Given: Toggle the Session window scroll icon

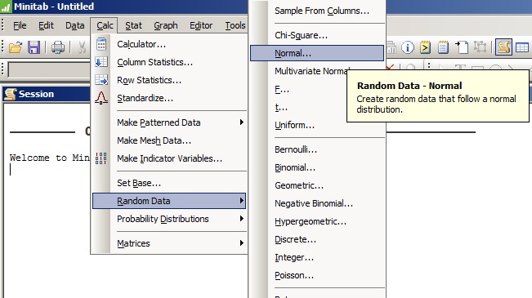Looking at the screenshot, I should 504,47.
